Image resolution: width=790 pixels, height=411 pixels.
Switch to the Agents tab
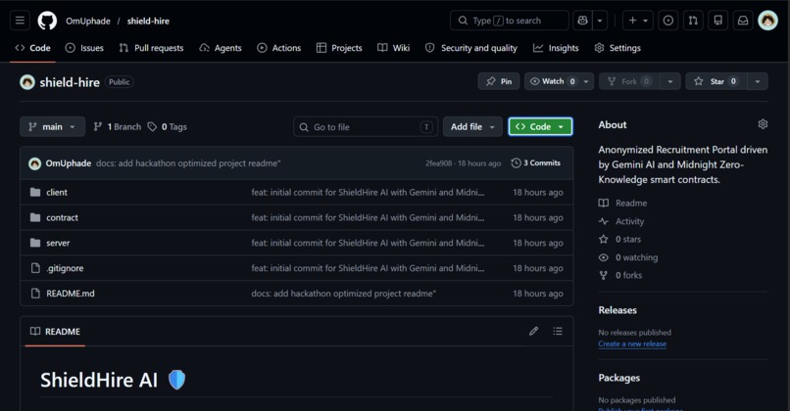(x=221, y=48)
